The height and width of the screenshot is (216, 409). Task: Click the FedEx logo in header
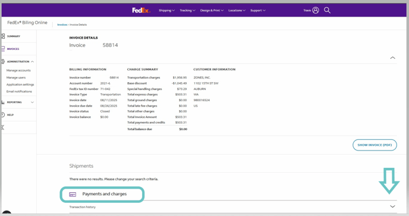coord(141,11)
